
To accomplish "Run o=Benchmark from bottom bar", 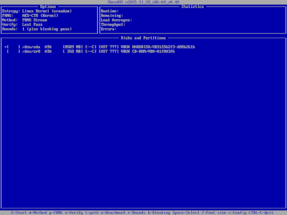I will click(x=113, y=213).
